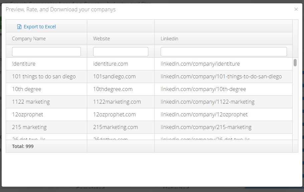The width and height of the screenshot is (304, 192).
Task: Click the 1122 marketing company name
Action: (x=31, y=102)
